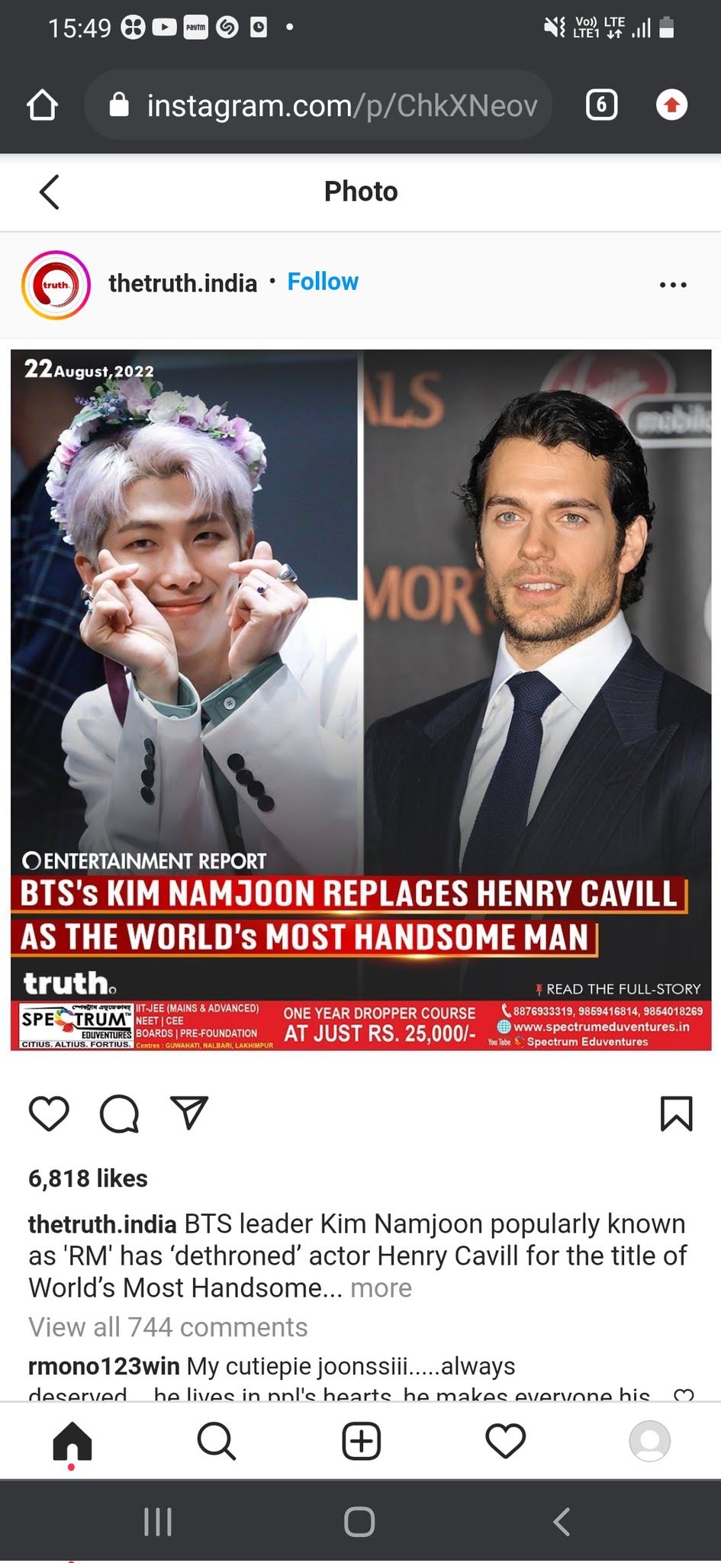Go back using the Photo header arrow

(x=50, y=192)
